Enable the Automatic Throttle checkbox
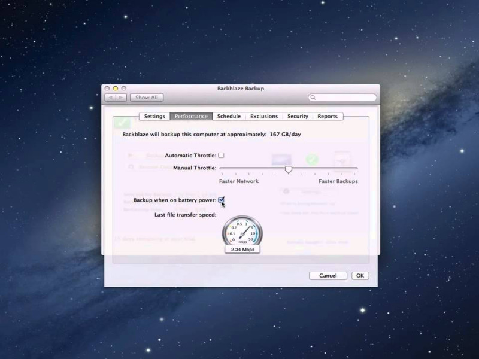 point(221,156)
